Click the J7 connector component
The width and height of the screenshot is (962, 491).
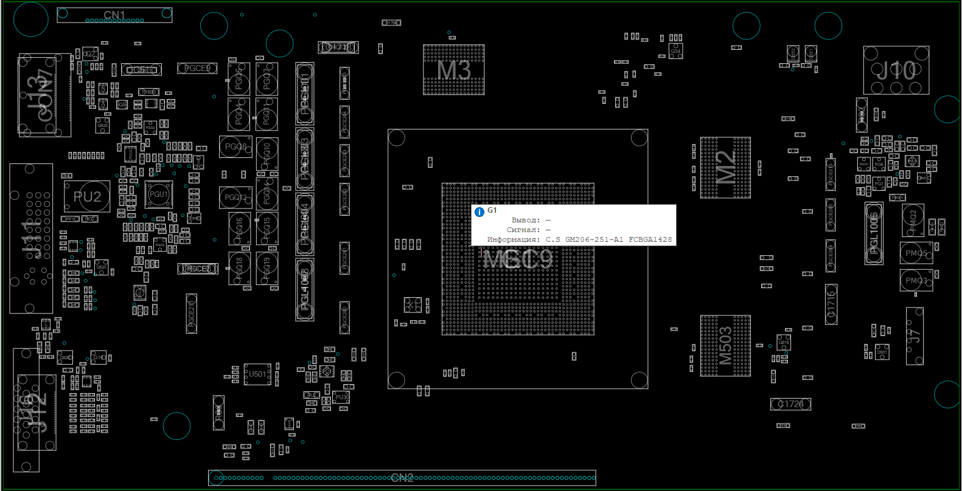(914, 336)
